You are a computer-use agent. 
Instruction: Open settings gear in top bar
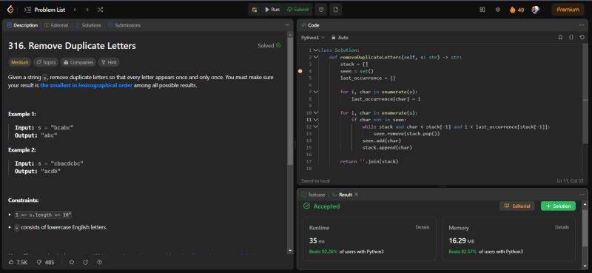coord(497,10)
